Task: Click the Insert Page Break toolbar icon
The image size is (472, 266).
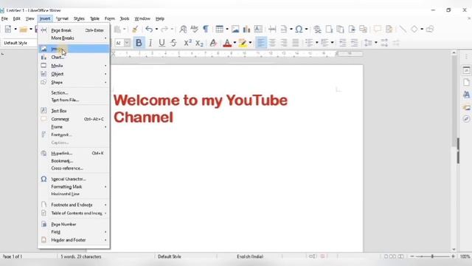Action: (272, 30)
